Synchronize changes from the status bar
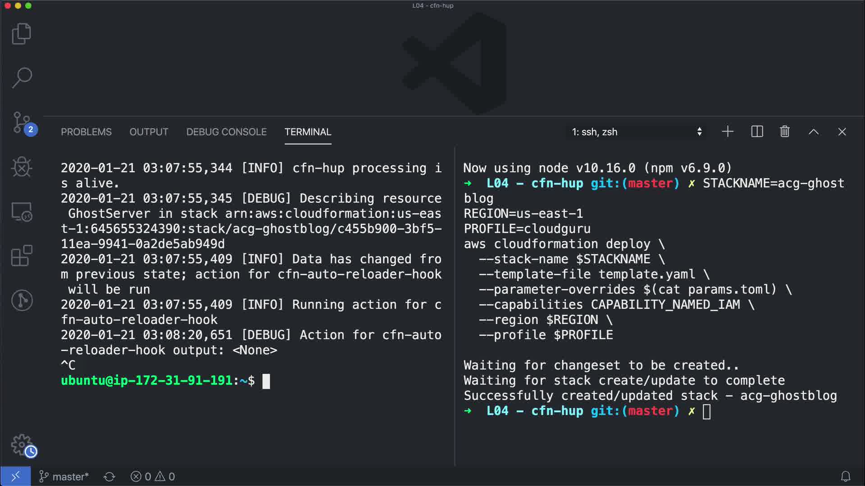The image size is (865, 486). click(109, 477)
